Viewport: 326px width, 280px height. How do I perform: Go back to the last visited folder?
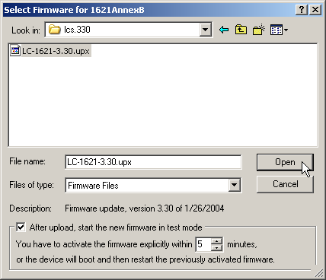click(x=224, y=30)
